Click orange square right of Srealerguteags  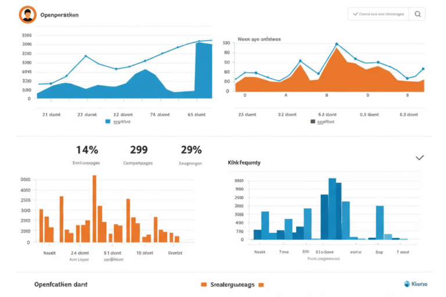(x=261, y=285)
